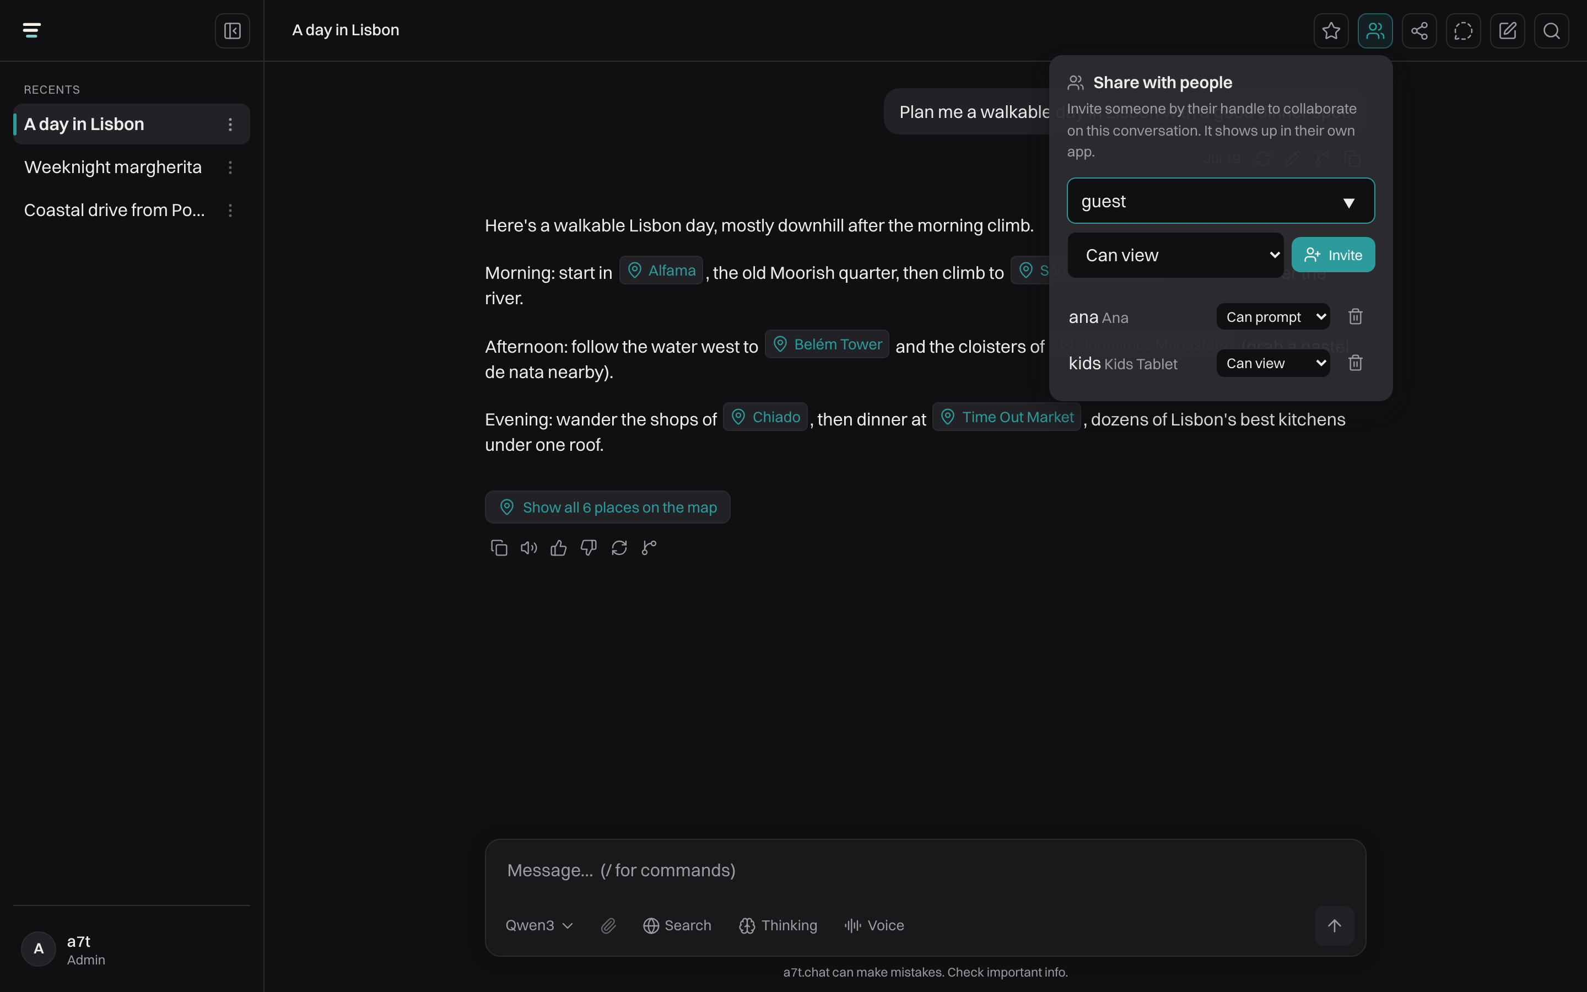Image resolution: width=1587 pixels, height=992 pixels.
Task: Click the a7t logo icon
Action: (x=31, y=30)
